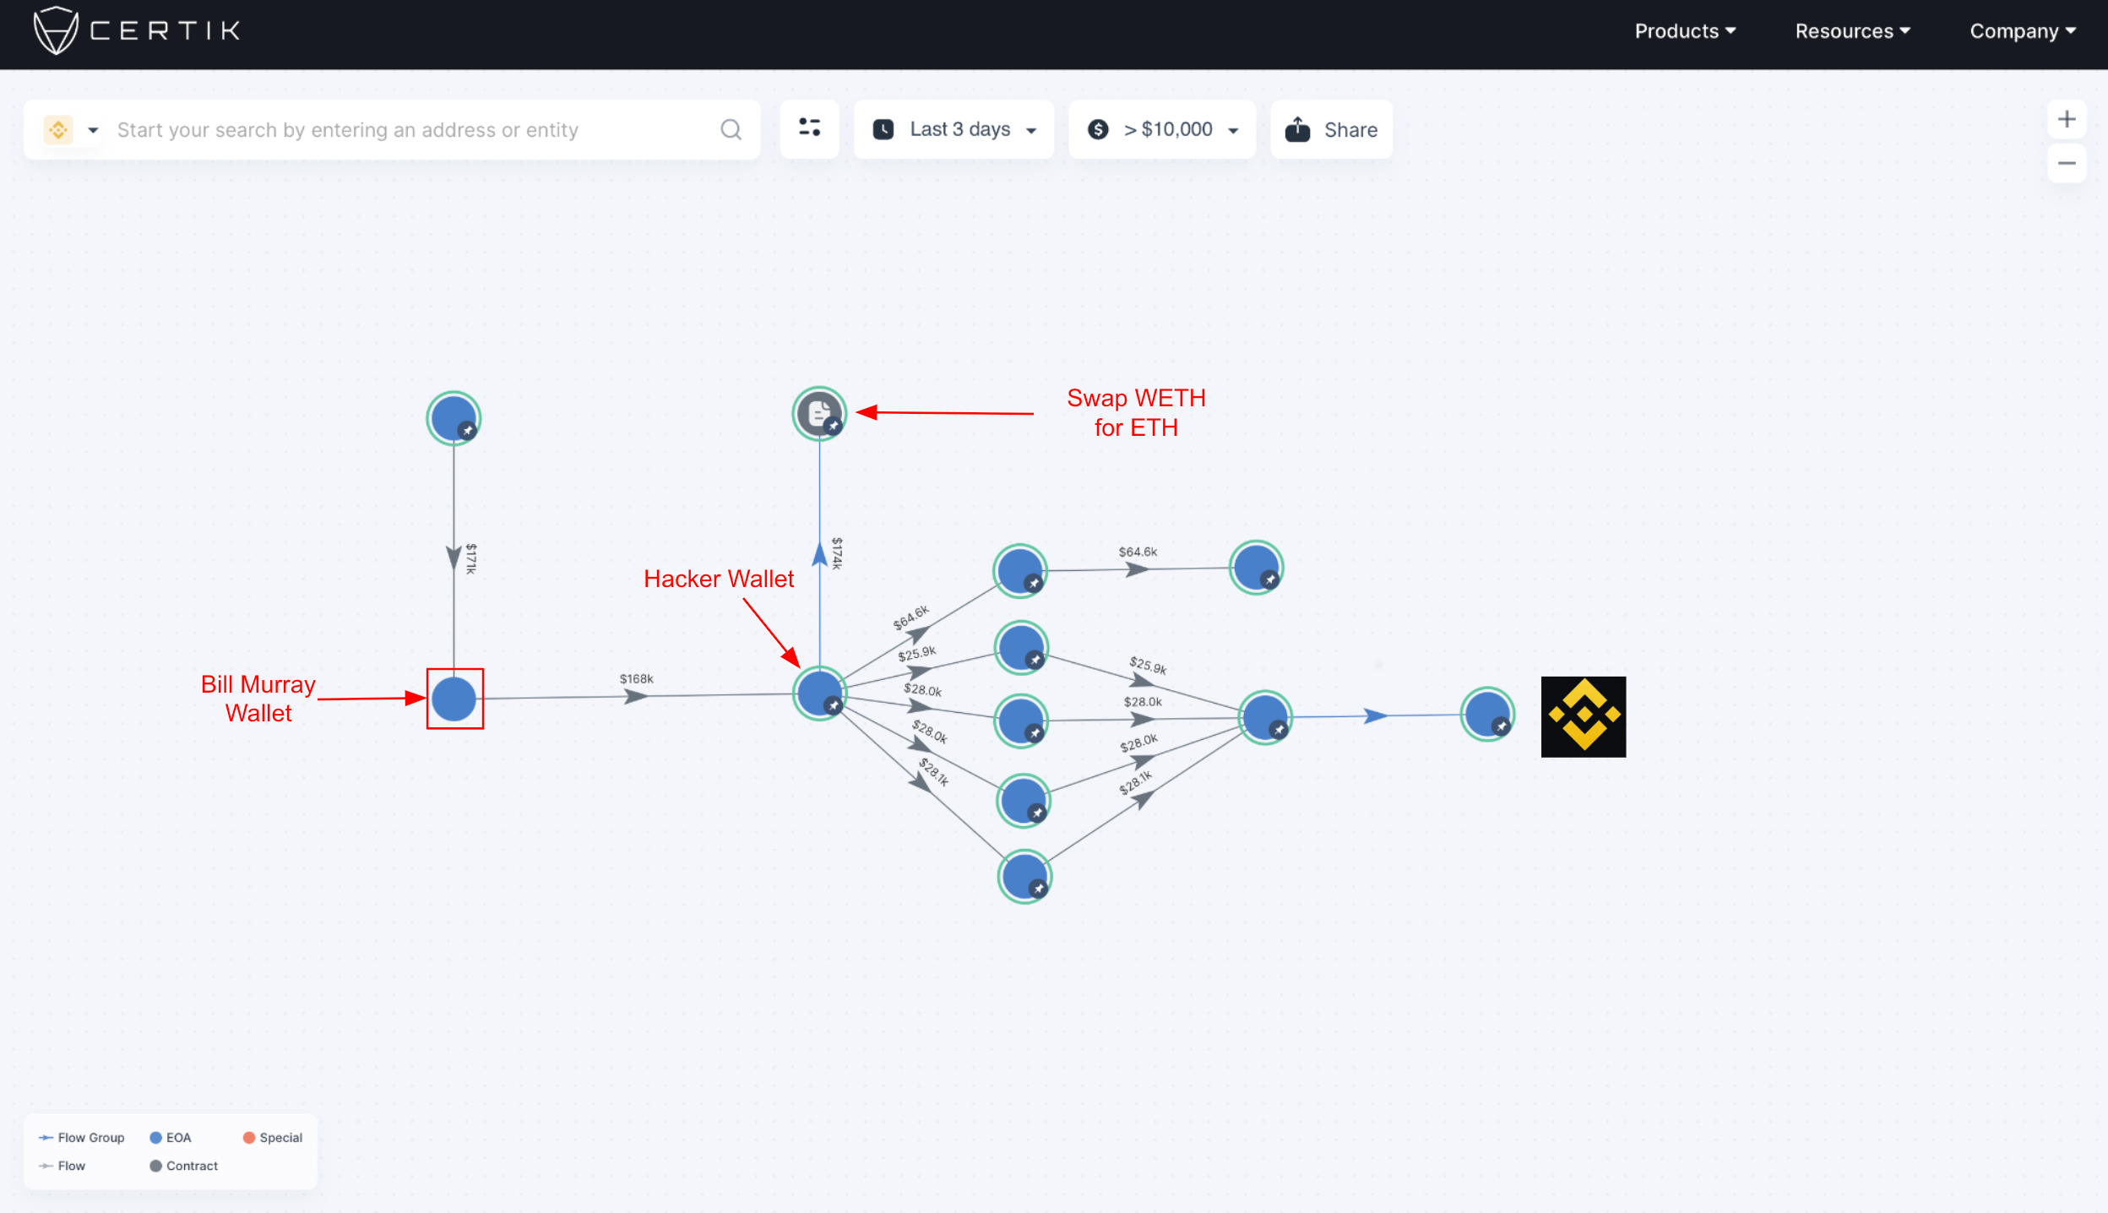Click the search magnifier icon
The height and width of the screenshot is (1213, 2108).
click(x=731, y=129)
